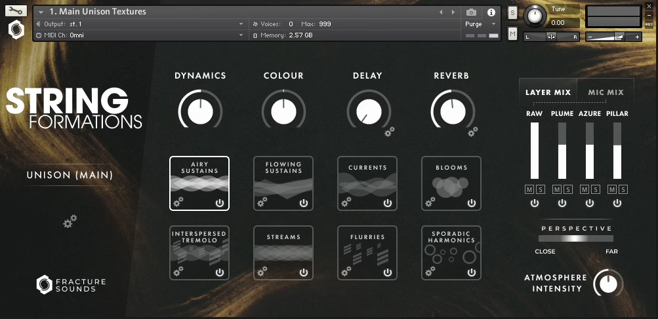Open the wrench instrument edit mode
This screenshot has height=319, width=658.
16,11
